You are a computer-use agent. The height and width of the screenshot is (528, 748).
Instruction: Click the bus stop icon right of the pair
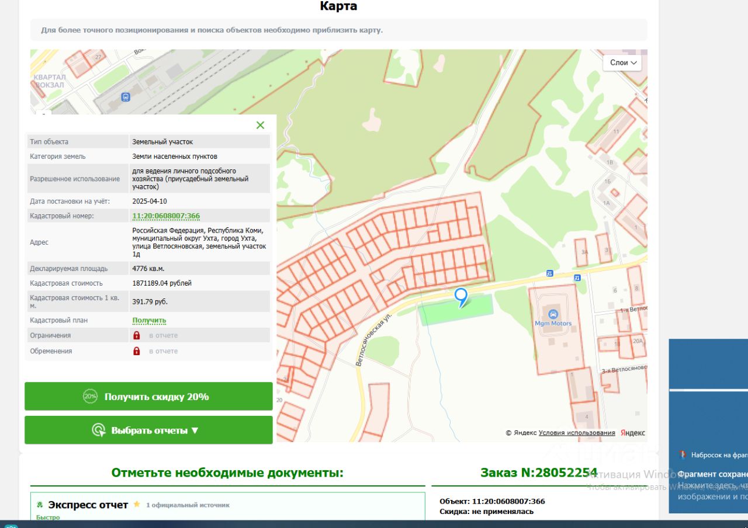click(x=577, y=277)
